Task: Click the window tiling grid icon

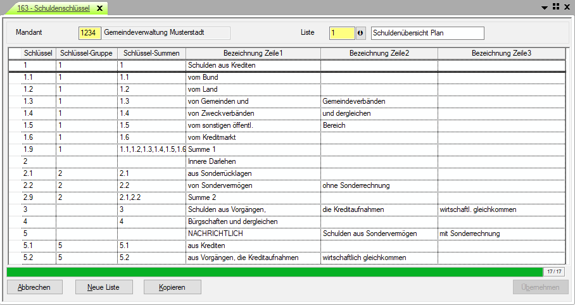Action: [556, 6]
